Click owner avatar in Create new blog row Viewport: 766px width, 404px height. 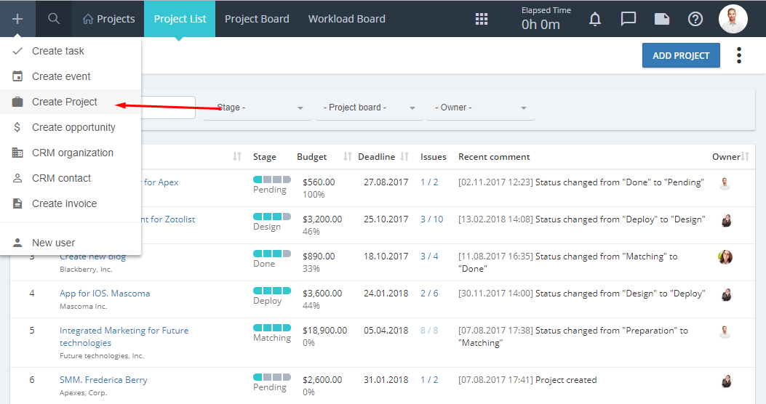coord(725,256)
